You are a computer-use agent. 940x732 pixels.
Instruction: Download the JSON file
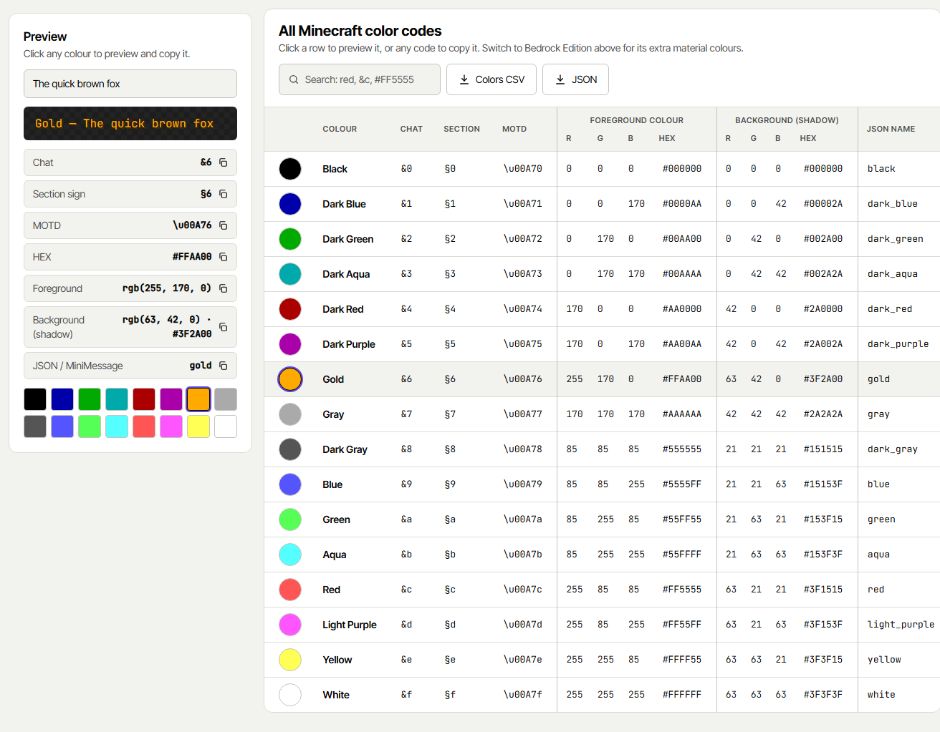575,79
